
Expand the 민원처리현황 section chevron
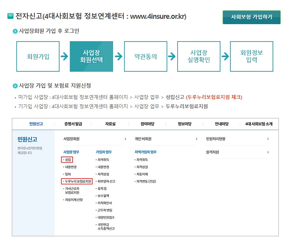[x=269, y=138]
